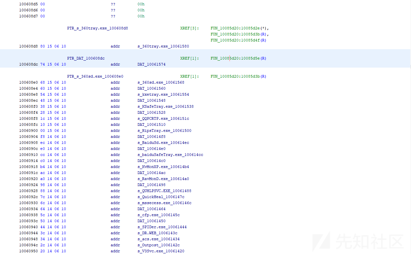Open operand s_cfp.exe_1006145c
This screenshot has width=411, height=254.
[159, 215]
